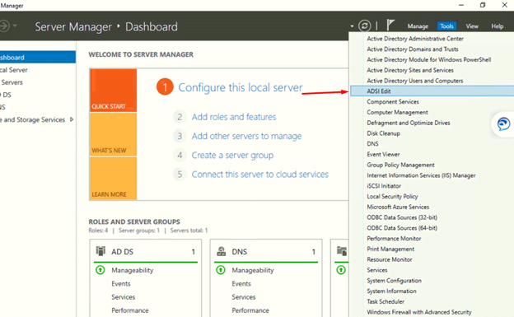514x317 pixels.
Task: Open Local Security Policy
Action: (392, 196)
